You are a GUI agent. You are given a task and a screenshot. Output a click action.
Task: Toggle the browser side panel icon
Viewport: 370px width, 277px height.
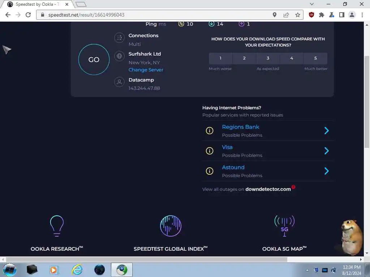342,15
